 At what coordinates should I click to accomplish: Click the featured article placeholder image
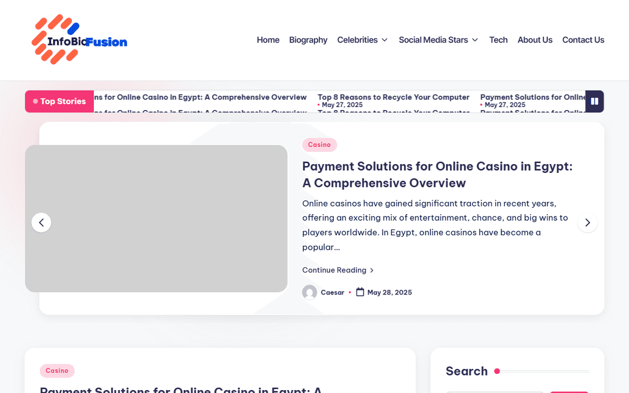click(x=156, y=218)
